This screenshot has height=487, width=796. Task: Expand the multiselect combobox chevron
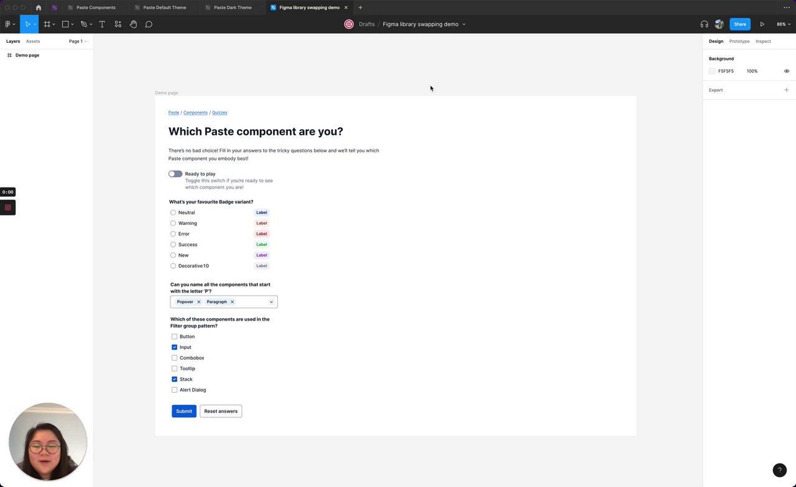pyautogui.click(x=271, y=302)
